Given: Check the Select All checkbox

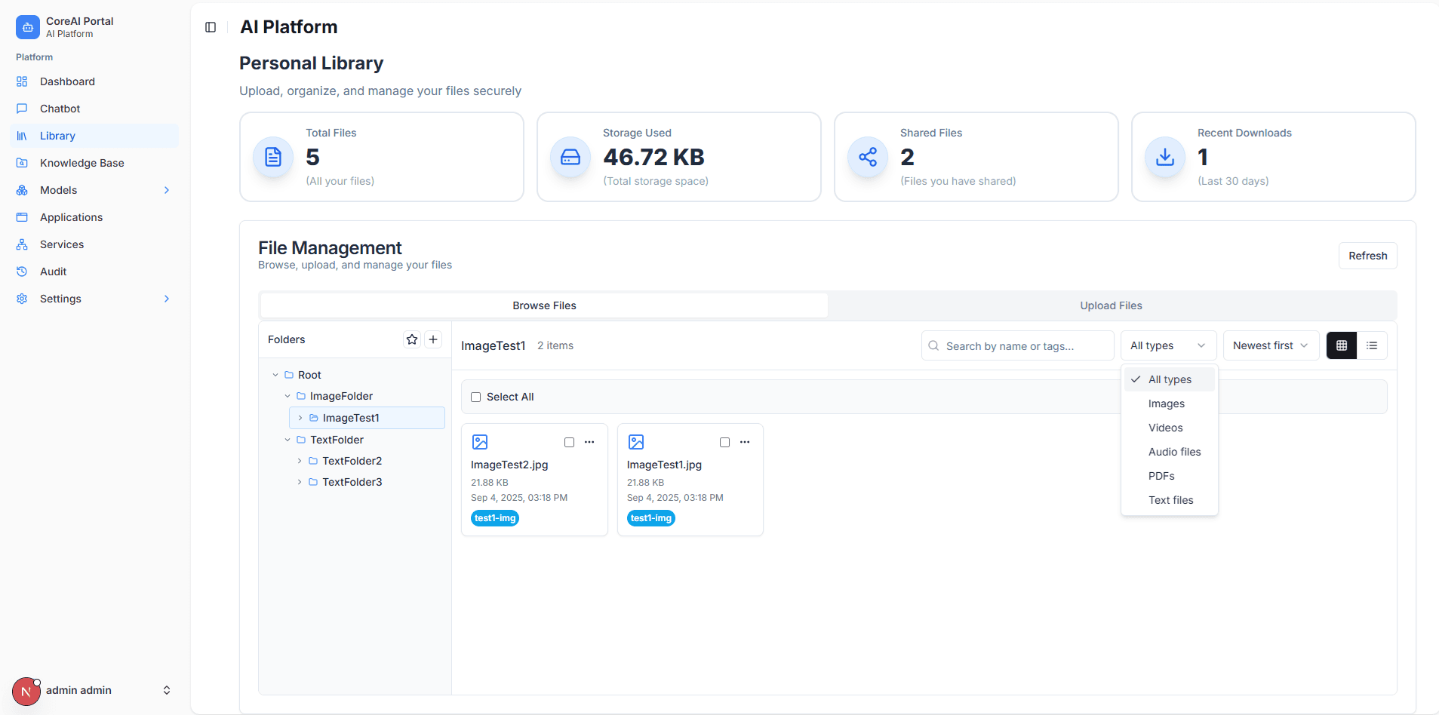Looking at the screenshot, I should pyautogui.click(x=476, y=397).
